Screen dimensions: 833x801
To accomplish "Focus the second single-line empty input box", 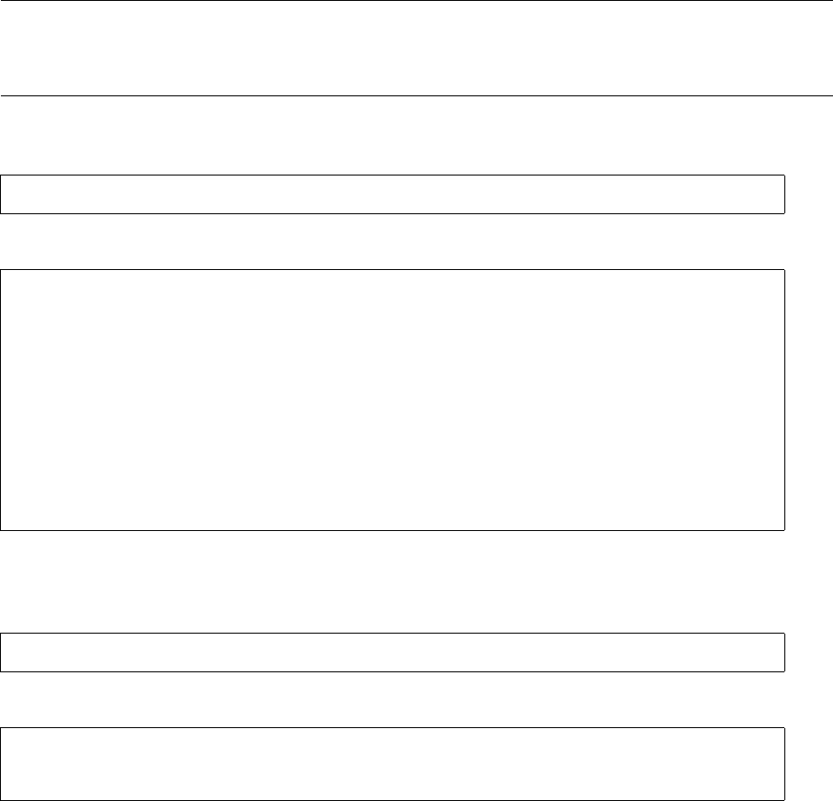I will click(x=393, y=652).
